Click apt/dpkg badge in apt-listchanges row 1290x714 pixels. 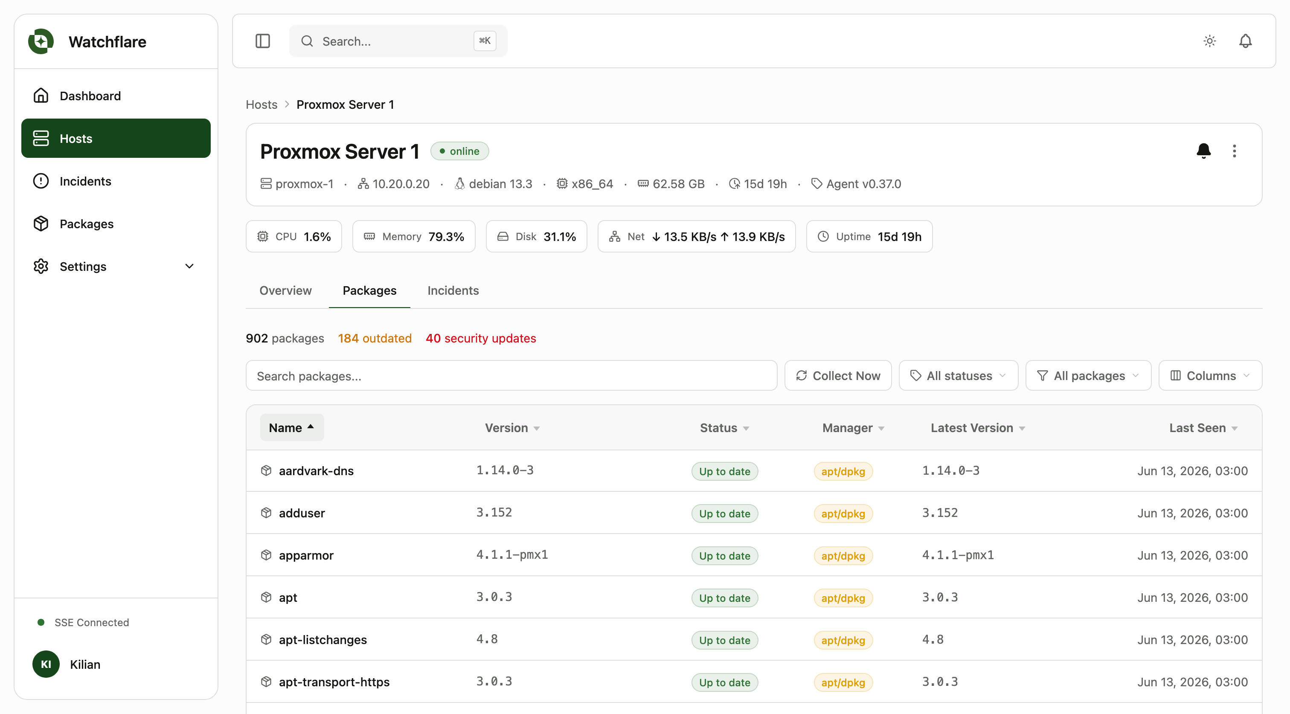pos(843,639)
